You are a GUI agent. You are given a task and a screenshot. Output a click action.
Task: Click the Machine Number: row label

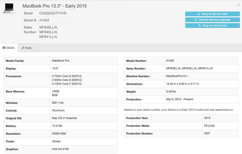138,76
